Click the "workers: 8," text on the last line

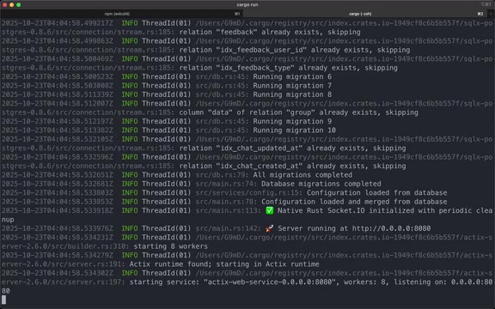(366, 282)
